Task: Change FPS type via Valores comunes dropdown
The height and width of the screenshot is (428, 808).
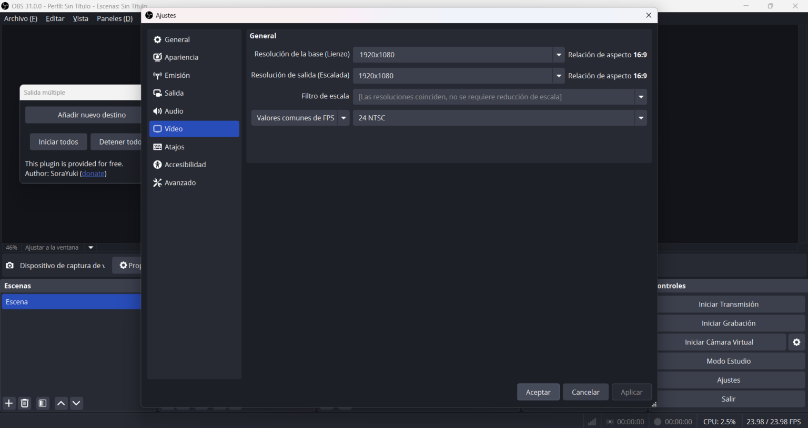Action: click(344, 118)
